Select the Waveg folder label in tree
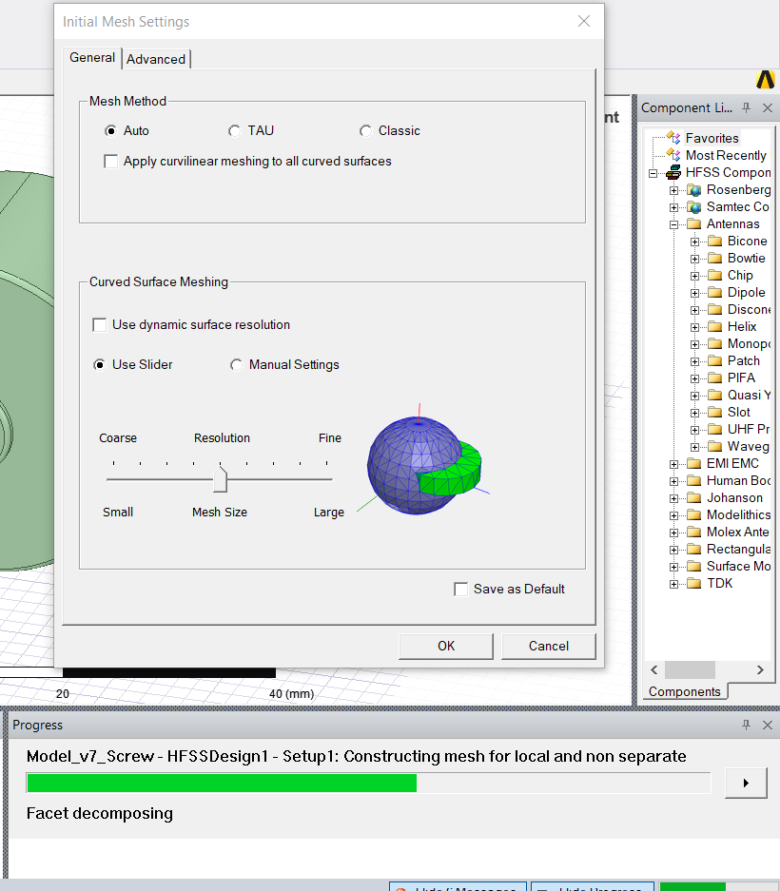This screenshot has width=780, height=891. tap(749, 447)
